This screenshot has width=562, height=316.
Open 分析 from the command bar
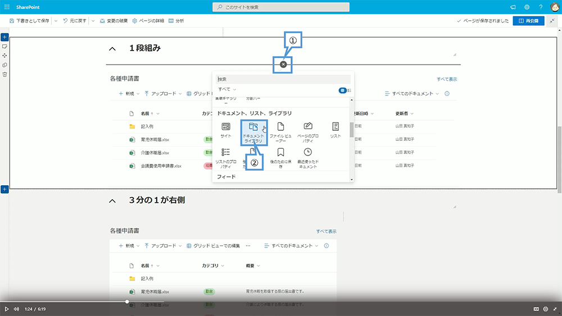click(x=176, y=21)
